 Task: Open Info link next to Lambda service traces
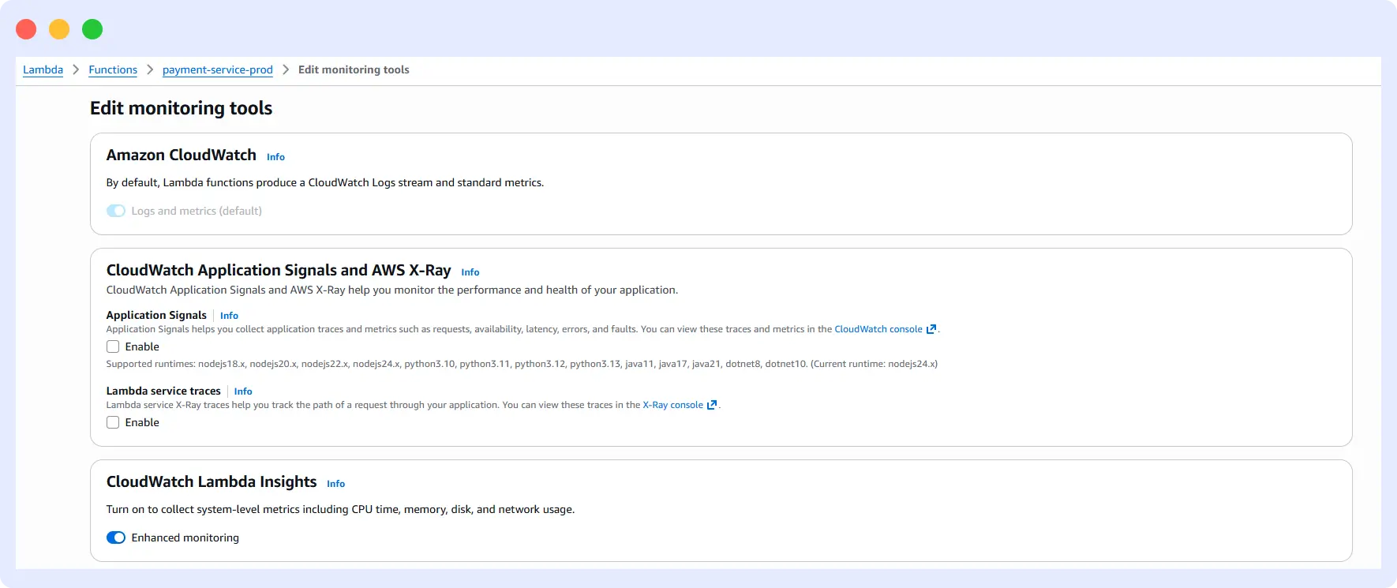(243, 391)
